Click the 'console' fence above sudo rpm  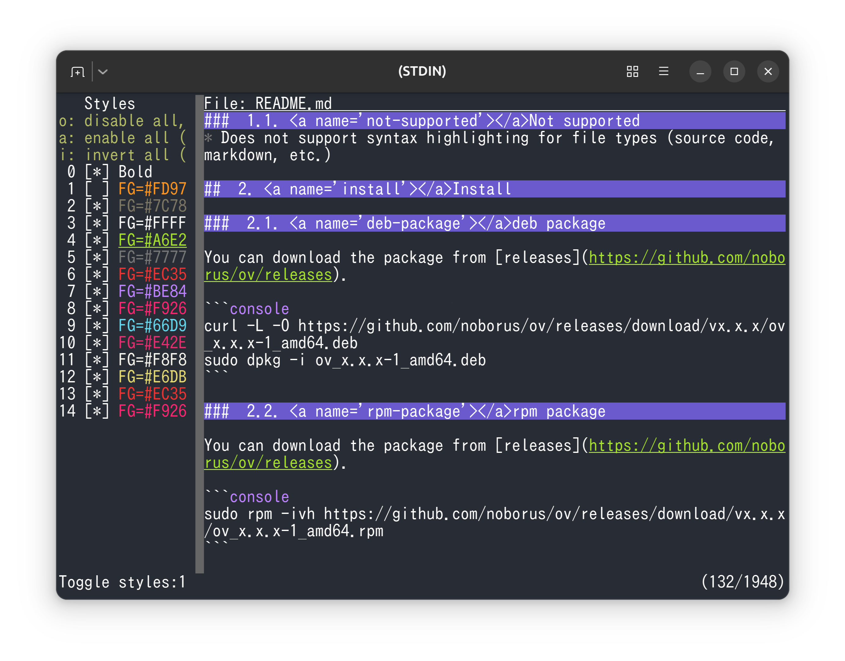pos(259,497)
